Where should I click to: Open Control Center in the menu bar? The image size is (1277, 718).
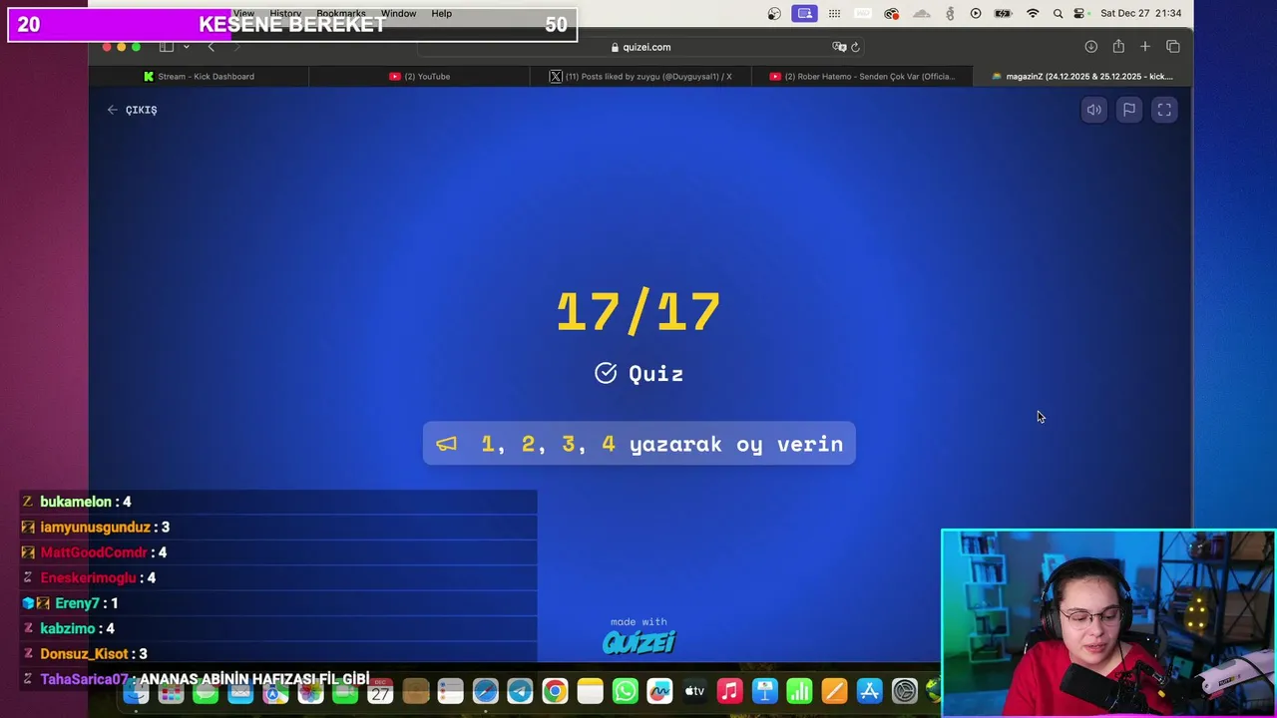pyautogui.click(x=1079, y=13)
